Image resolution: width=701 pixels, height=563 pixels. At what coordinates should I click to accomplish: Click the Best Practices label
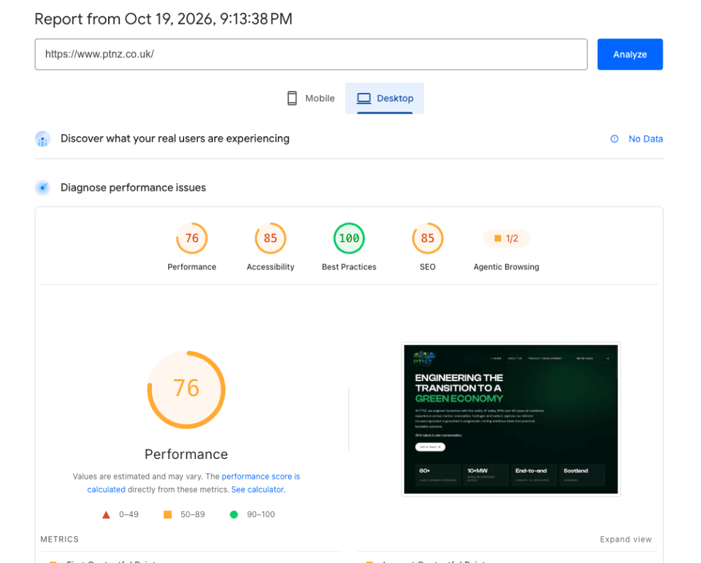click(349, 267)
